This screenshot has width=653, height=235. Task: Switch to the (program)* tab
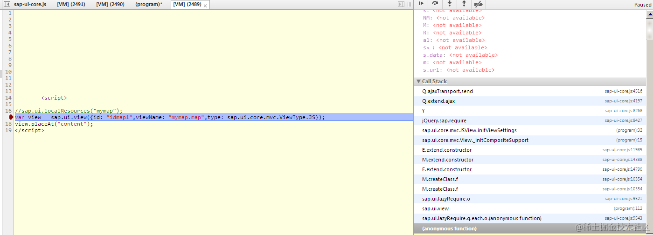(x=149, y=4)
